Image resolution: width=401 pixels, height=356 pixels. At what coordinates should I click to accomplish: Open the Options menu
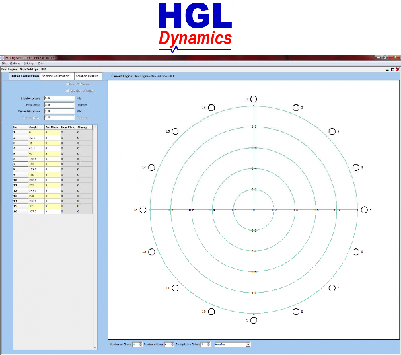[15, 63]
